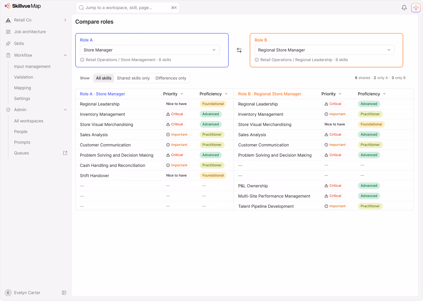The width and height of the screenshot is (423, 301).
Task: Click the Workflow clipboard icon
Action: click(8, 55)
